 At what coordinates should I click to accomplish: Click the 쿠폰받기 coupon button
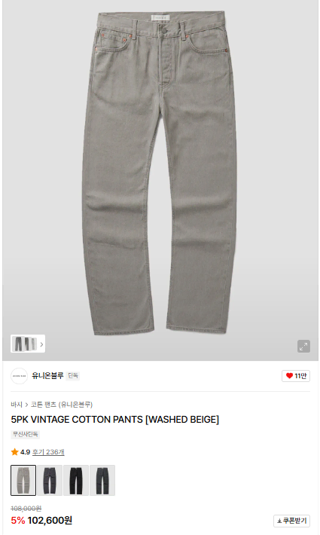coord(291,521)
